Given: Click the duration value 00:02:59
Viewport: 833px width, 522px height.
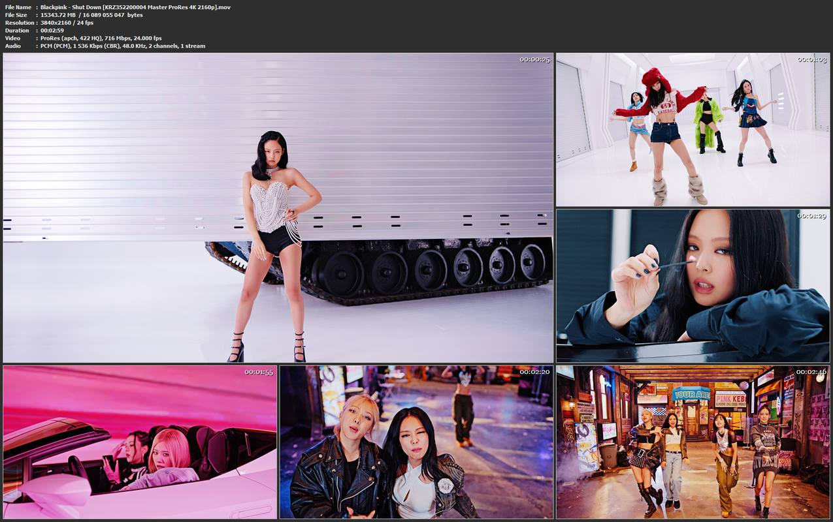Looking at the screenshot, I should 52,31.
